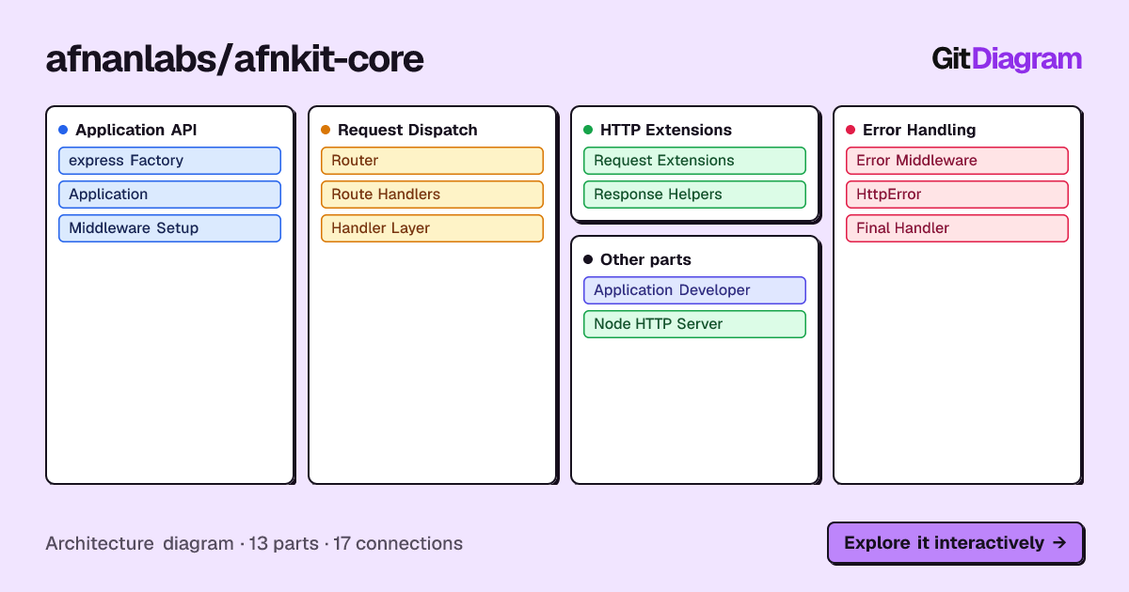Screen dimensions: 1129x592
Task: Select the afnanlabs/afnkit-core repository title
Action: [234, 59]
